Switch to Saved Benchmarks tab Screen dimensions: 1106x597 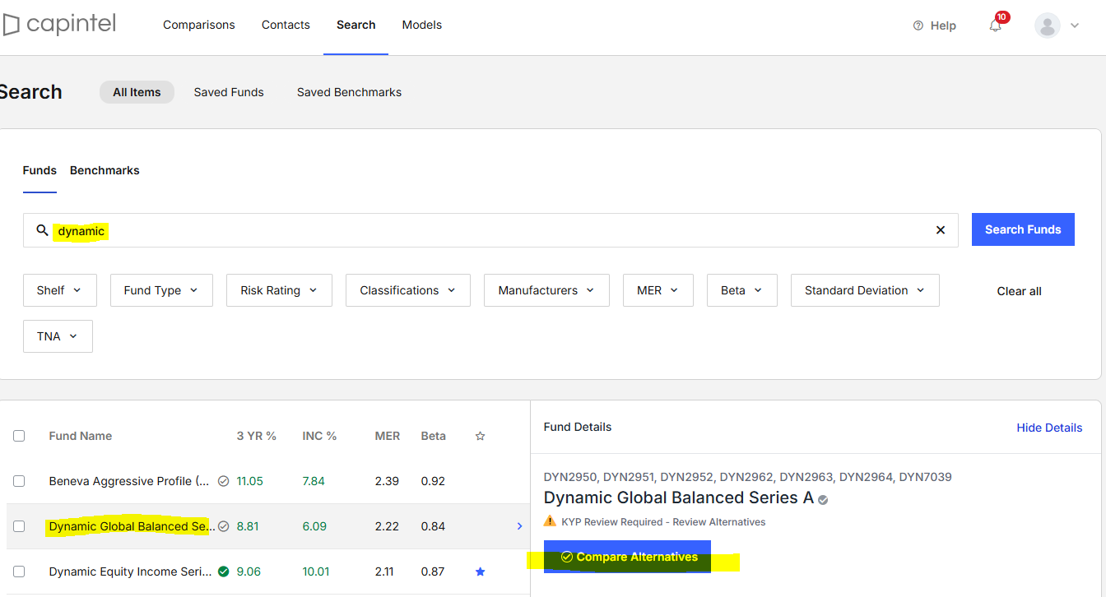[x=349, y=92]
